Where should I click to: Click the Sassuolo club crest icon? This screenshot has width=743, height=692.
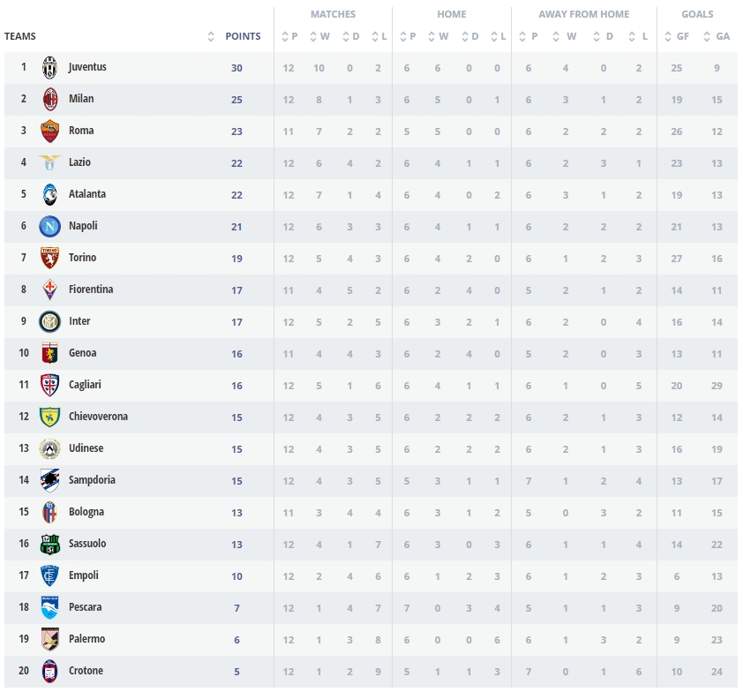[x=50, y=545]
